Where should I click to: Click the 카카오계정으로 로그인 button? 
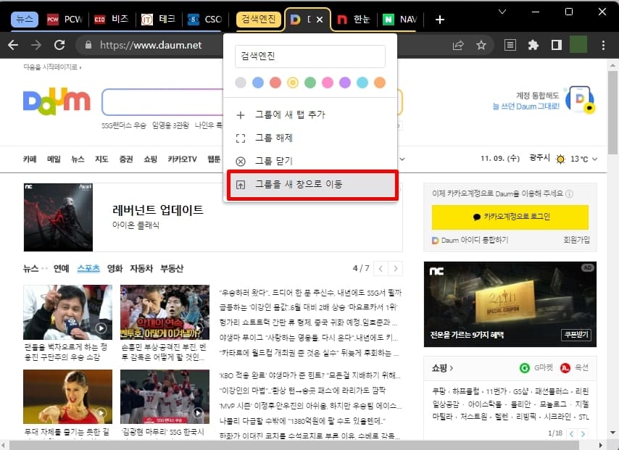[510, 216]
